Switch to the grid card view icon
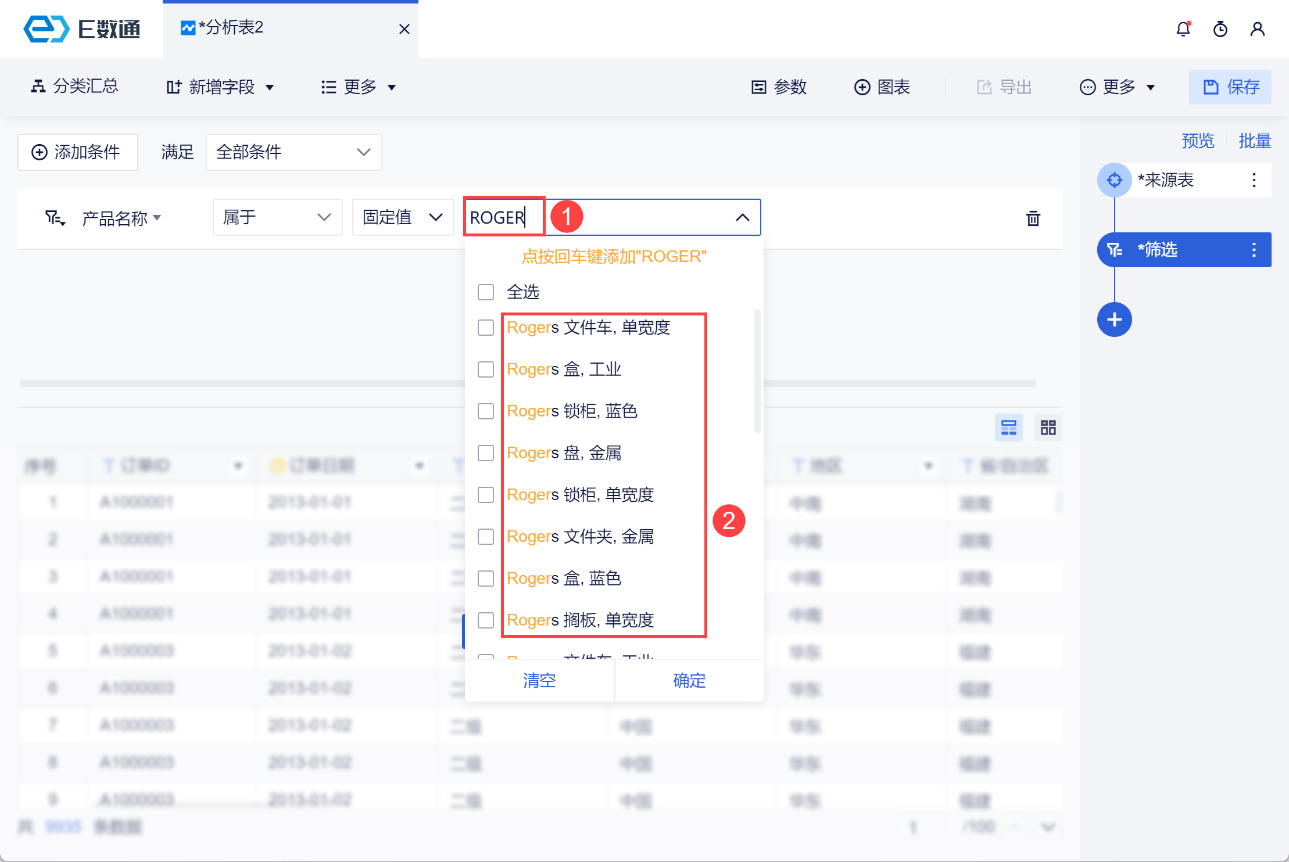The image size is (1289, 862). [1048, 428]
